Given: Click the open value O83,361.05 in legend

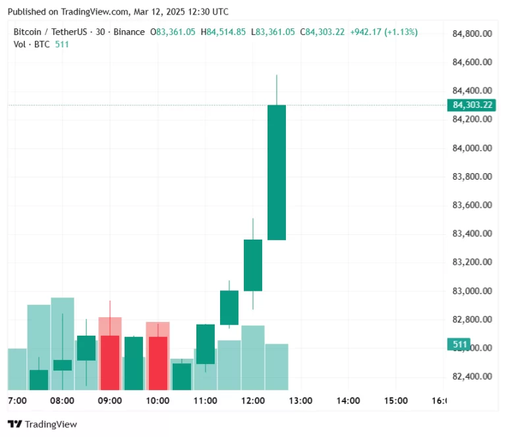Looking at the screenshot, I should (x=173, y=32).
